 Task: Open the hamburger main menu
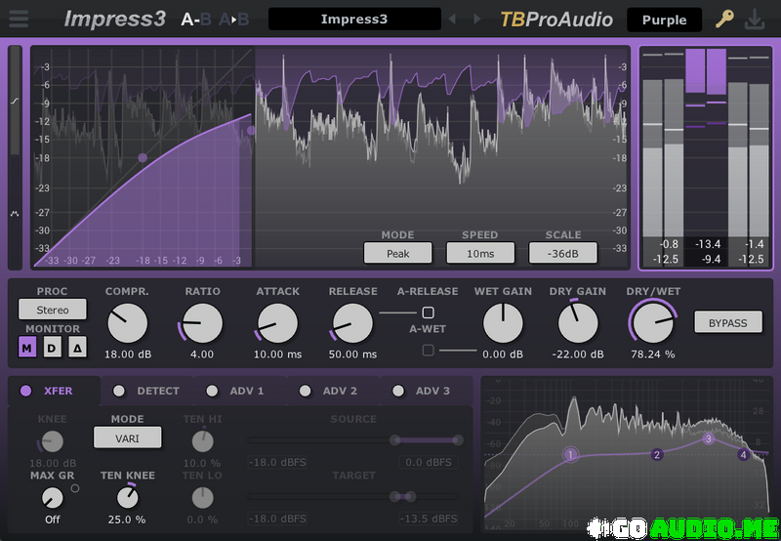(x=19, y=19)
